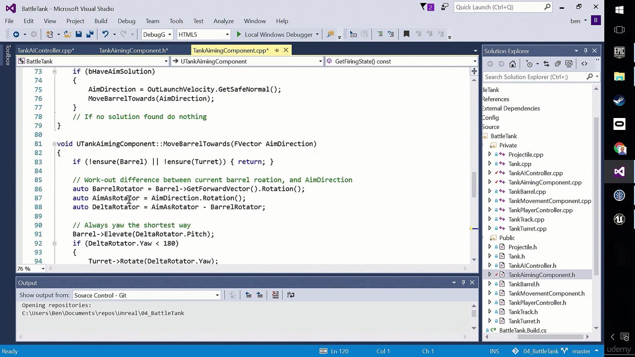Click the code editor vertical scrollbar thumb
The height and width of the screenshot is (357, 635).
[474, 184]
